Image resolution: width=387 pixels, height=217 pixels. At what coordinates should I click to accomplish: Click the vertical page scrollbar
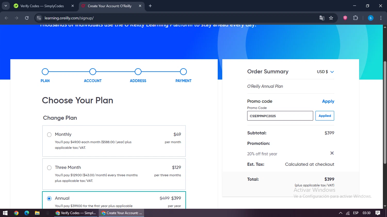pos(385,112)
